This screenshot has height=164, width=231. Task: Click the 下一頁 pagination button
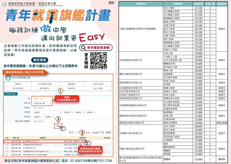coord(101,133)
